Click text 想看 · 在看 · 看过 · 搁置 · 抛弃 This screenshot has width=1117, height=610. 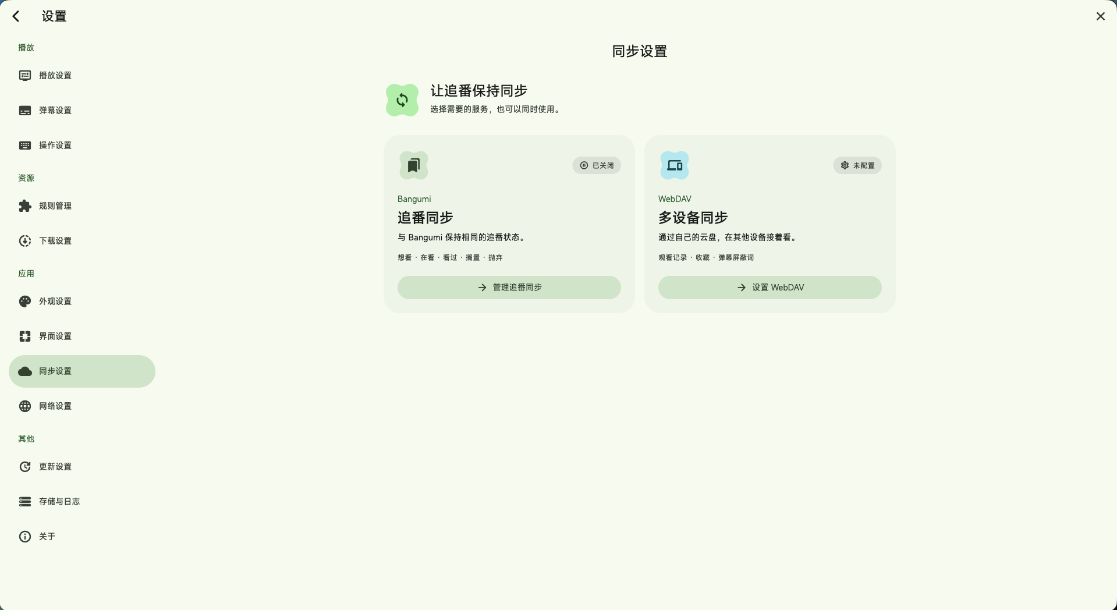point(450,258)
